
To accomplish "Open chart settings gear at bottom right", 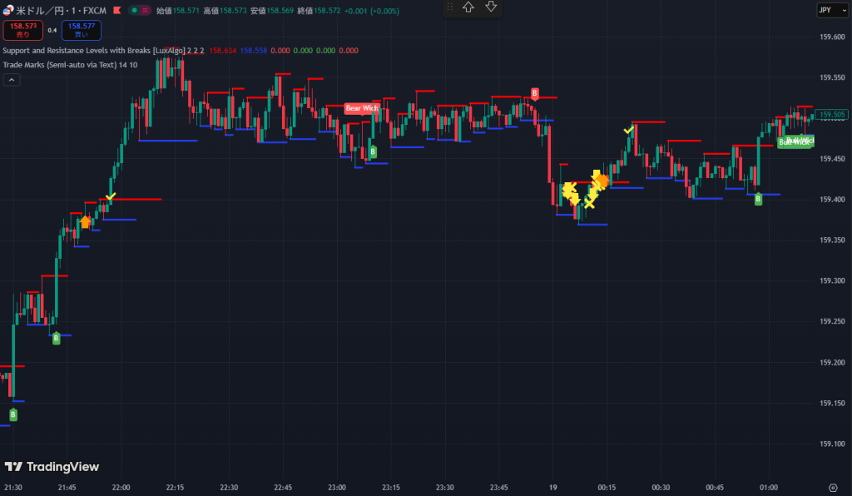I will [833, 487].
